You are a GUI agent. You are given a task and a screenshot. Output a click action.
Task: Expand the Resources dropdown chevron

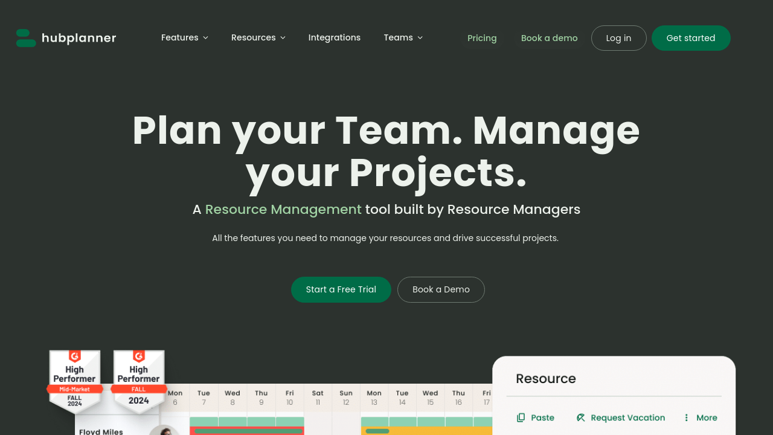(283, 38)
